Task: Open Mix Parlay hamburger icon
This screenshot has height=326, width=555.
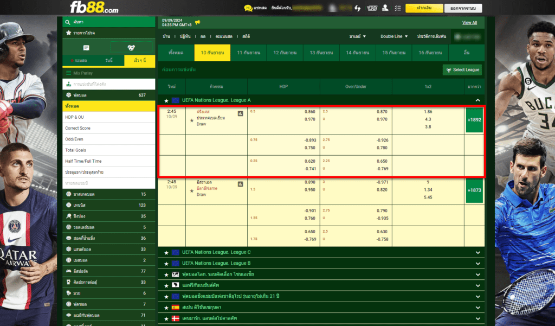Action: 69,73
